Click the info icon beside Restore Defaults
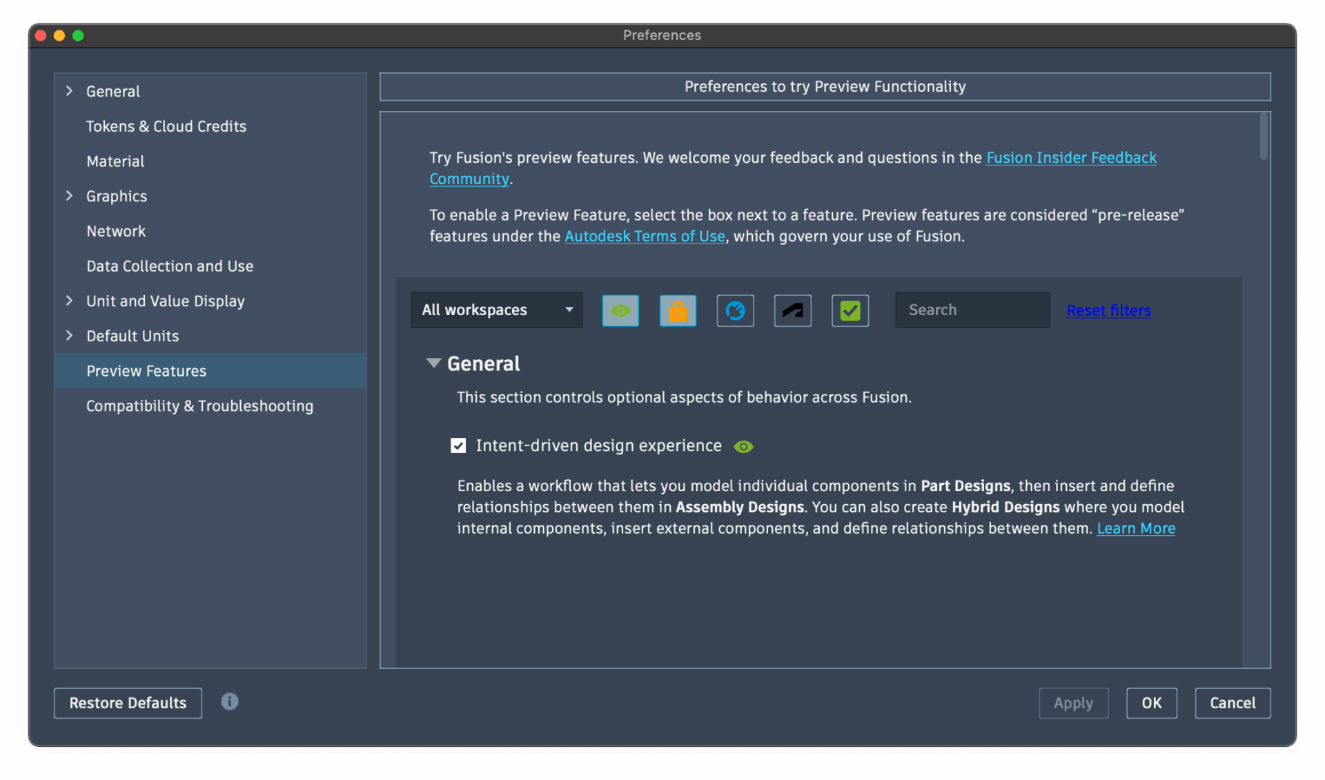The image size is (1325, 780). click(x=229, y=701)
